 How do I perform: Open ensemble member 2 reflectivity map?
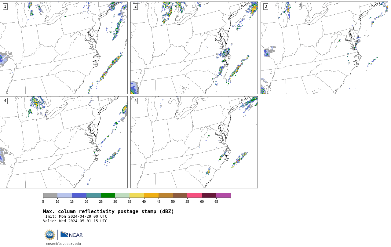pos(194,48)
